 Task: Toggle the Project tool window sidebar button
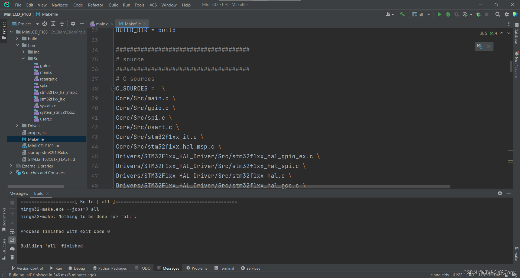pyautogui.click(x=4, y=30)
